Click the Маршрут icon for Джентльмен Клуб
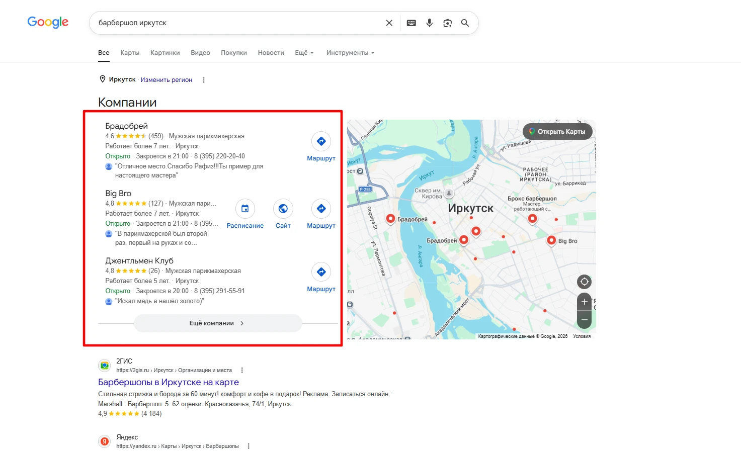 click(x=321, y=272)
